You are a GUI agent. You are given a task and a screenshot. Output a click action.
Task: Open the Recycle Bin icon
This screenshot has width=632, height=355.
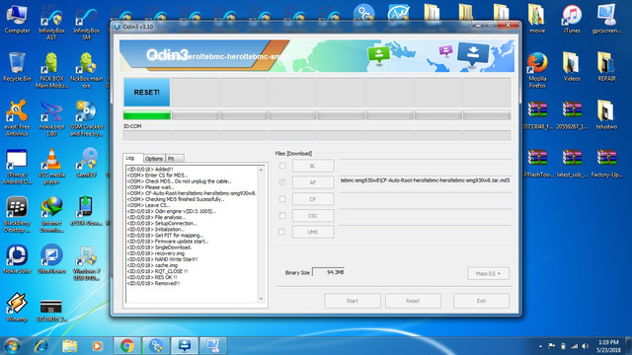click(x=17, y=67)
